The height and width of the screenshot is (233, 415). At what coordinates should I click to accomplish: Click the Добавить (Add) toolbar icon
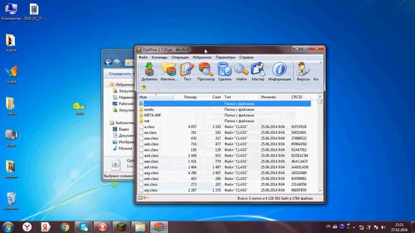149,72
